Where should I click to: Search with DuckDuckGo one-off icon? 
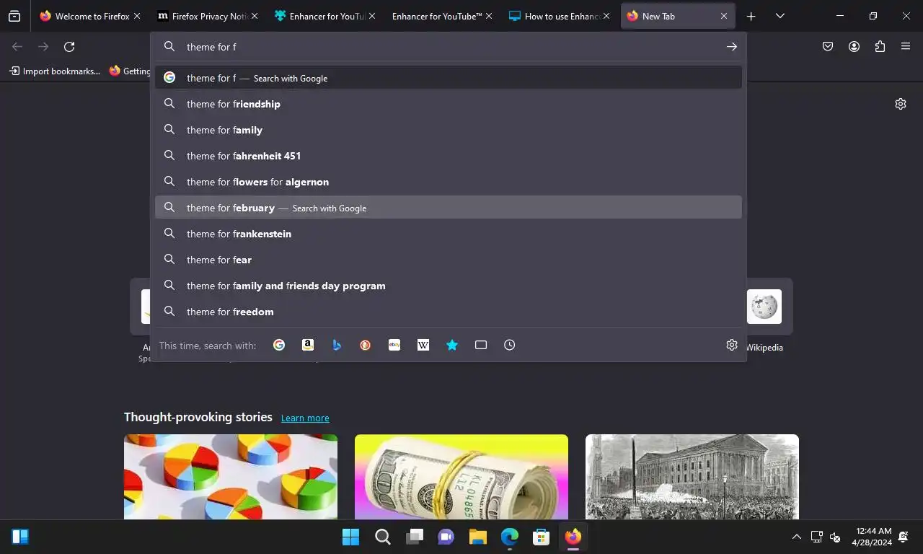(x=366, y=346)
